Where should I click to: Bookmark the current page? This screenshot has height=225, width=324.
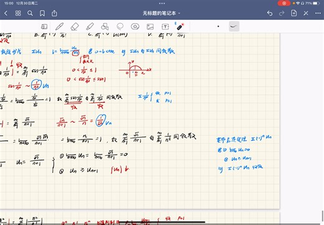tap(42, 13)
